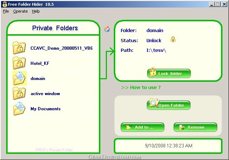Minimize the Free Folder Hider window
The image size is (229, 160).
tap(211, 4)
